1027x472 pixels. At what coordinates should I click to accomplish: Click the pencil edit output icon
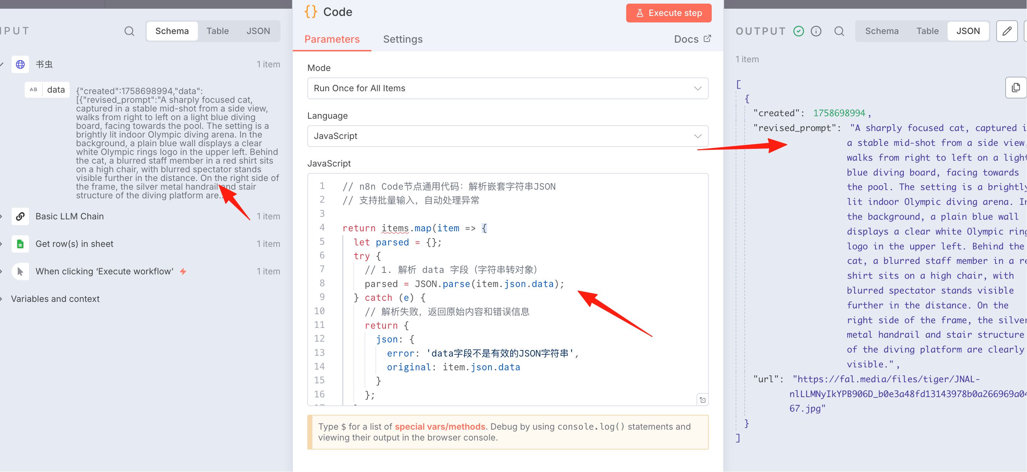pyautogui.click(x=1007, y=31)
